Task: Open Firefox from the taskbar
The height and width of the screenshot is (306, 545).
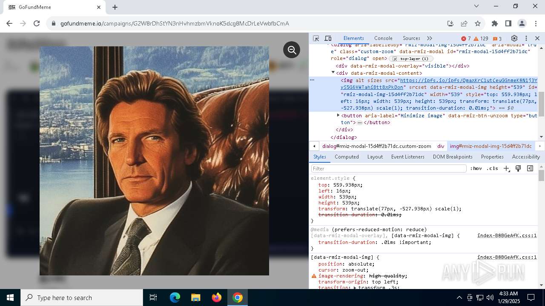Action: pyautogui.click(x=217, y=297)
